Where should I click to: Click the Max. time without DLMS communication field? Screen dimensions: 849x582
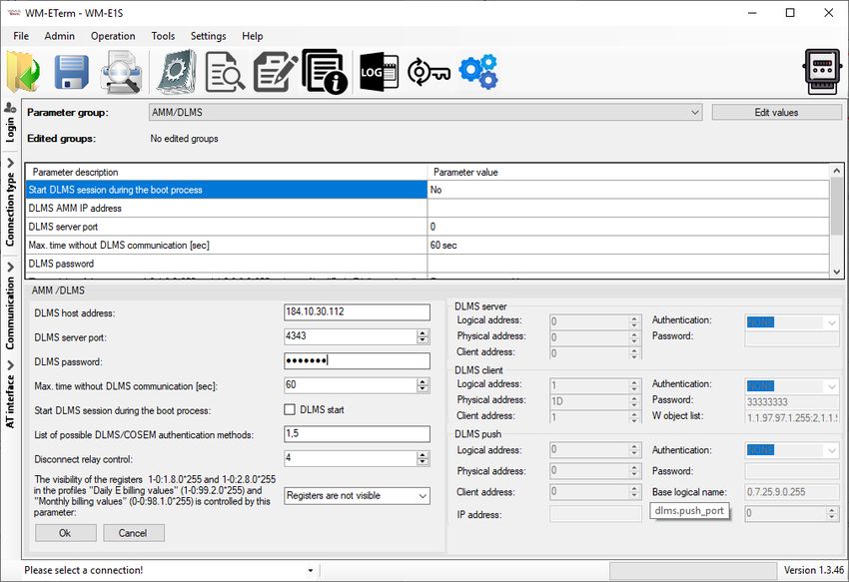[x=351, y=385]
